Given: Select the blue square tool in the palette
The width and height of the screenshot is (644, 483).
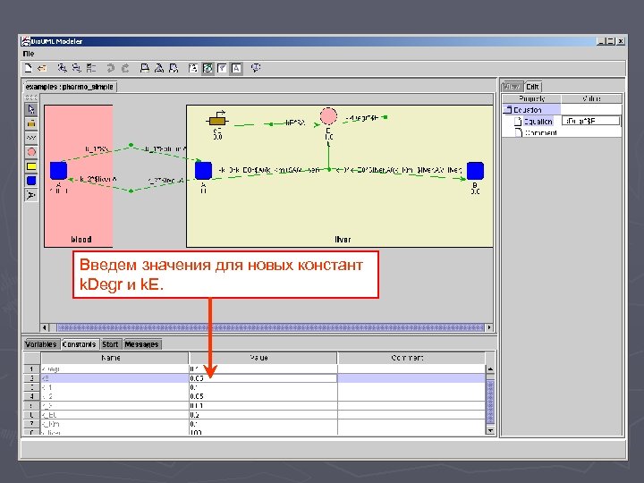Looking at the screenshot, I should point(31,181).
